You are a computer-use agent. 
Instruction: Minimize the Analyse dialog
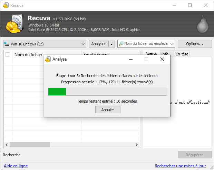coord(131,59)
